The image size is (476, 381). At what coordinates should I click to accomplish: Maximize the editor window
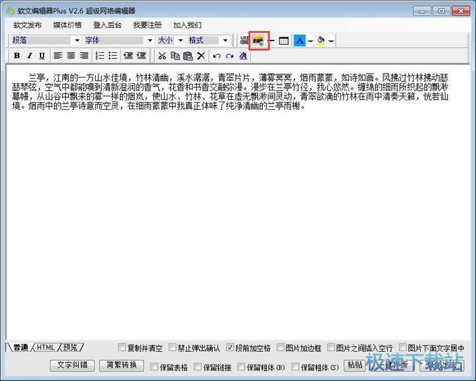(441, 11)
